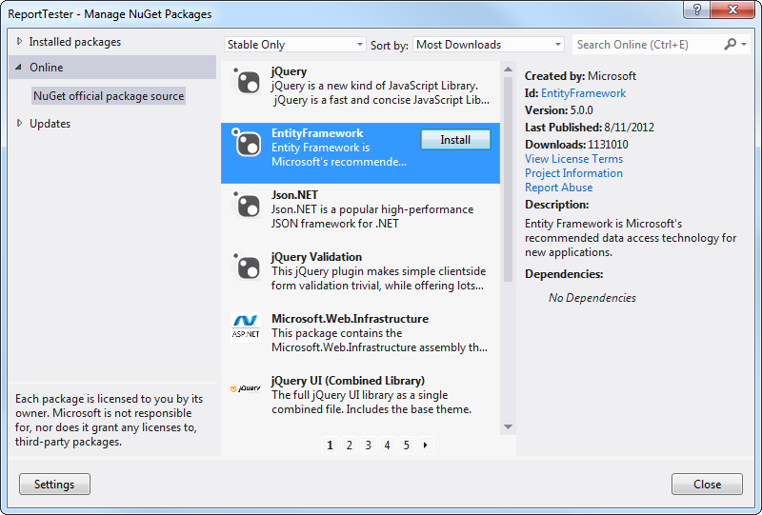Screen dimensions: 762x515
Task: Go to next page arrow in pager
Action: click(424, 445)
